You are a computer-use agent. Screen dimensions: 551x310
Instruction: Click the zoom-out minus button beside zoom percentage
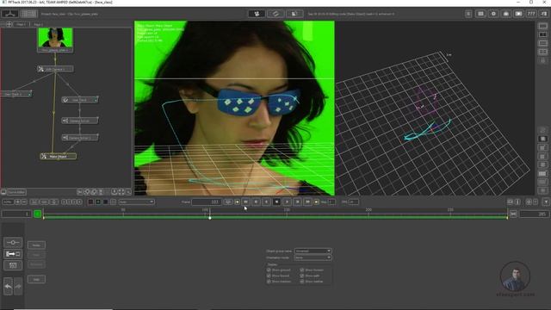(24, 201)
